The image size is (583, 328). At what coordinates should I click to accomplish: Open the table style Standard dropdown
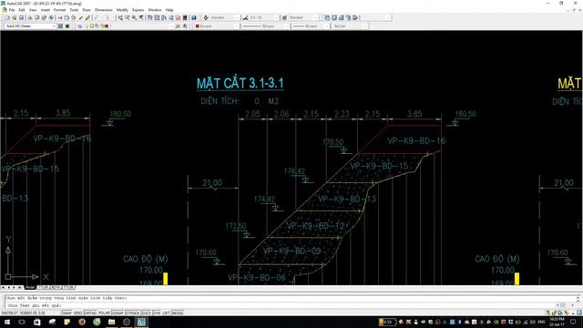click(x=303, y=18)
